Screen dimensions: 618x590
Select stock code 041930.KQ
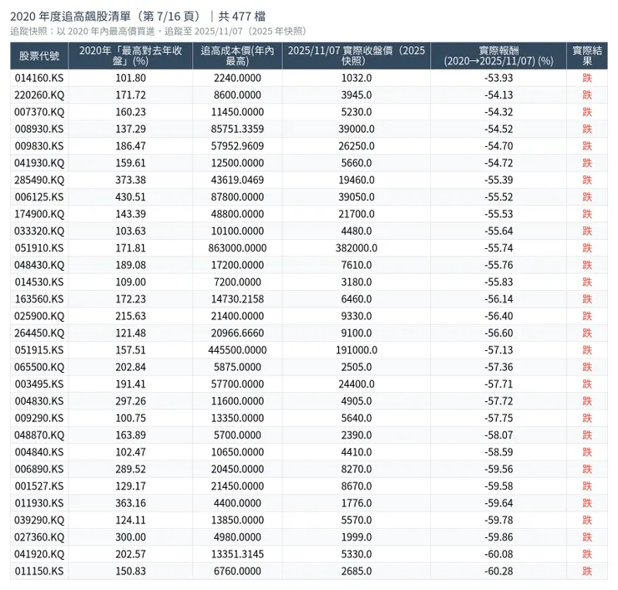click(39, 162)
